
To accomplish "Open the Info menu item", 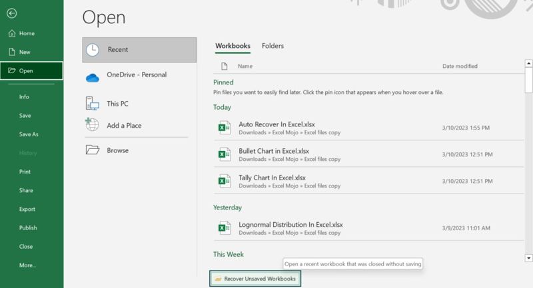I will [24, 97].
